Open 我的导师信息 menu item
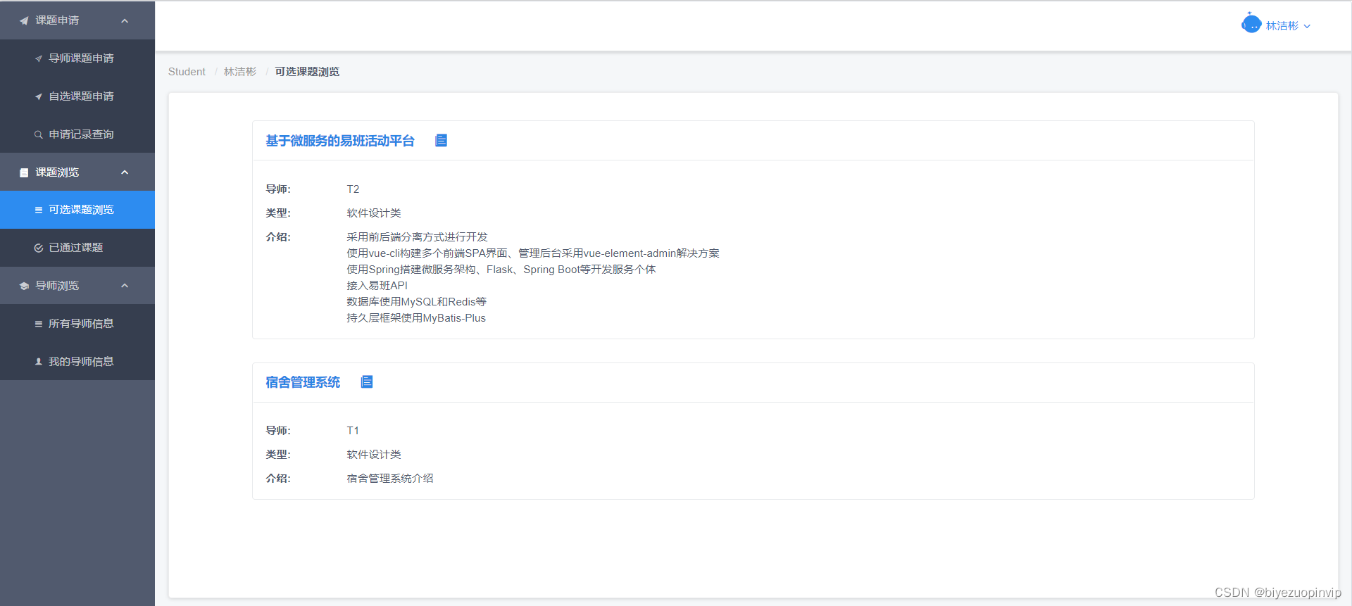1352x606 pixels. [x=77, y=362]
